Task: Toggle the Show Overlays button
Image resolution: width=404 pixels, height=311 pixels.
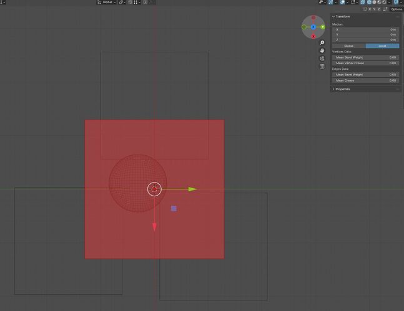Action: (342, 2)
